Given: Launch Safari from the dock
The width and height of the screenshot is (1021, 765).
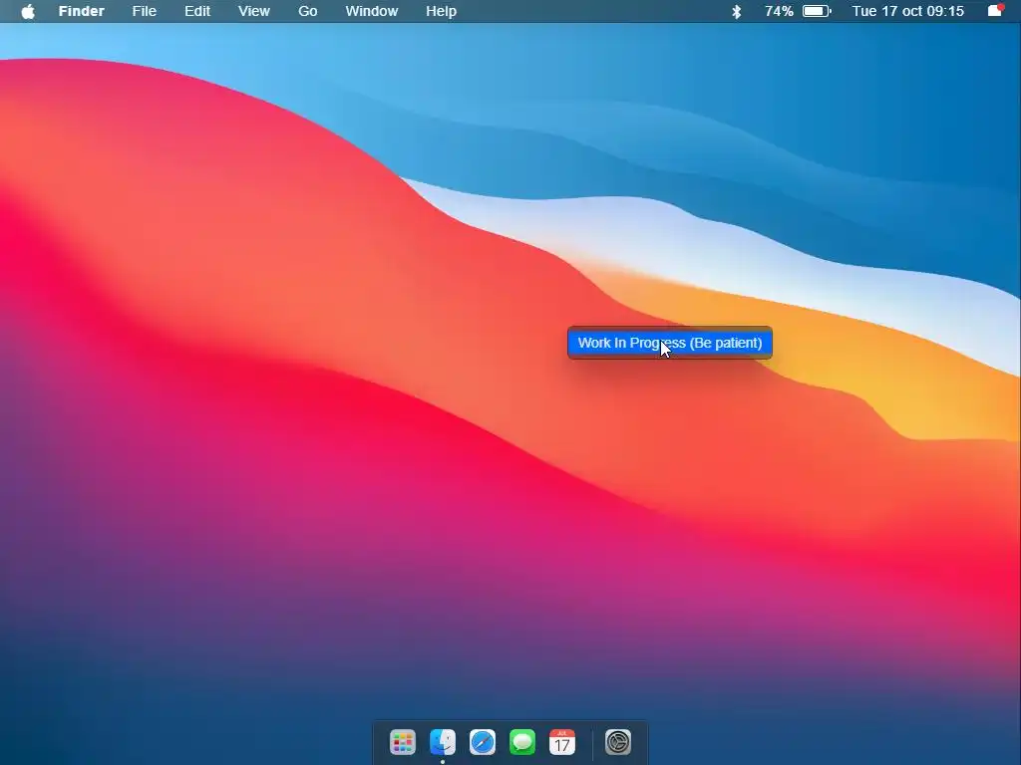Looking at the screenshot, I should coord(483,742).
